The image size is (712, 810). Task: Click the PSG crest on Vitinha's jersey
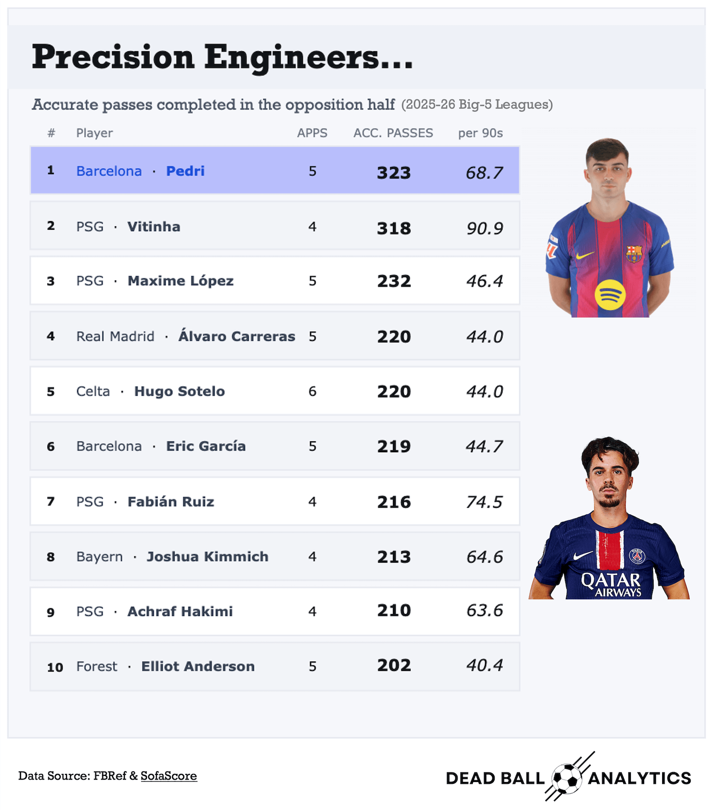pos(637,556)
